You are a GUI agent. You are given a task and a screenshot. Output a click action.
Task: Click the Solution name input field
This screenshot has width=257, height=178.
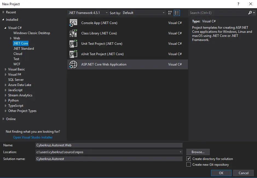coord(109,159)
